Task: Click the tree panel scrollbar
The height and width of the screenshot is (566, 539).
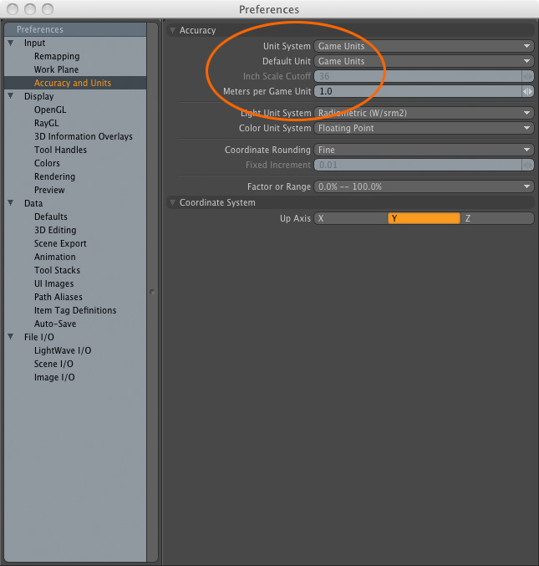Action: tap(152, 292)
